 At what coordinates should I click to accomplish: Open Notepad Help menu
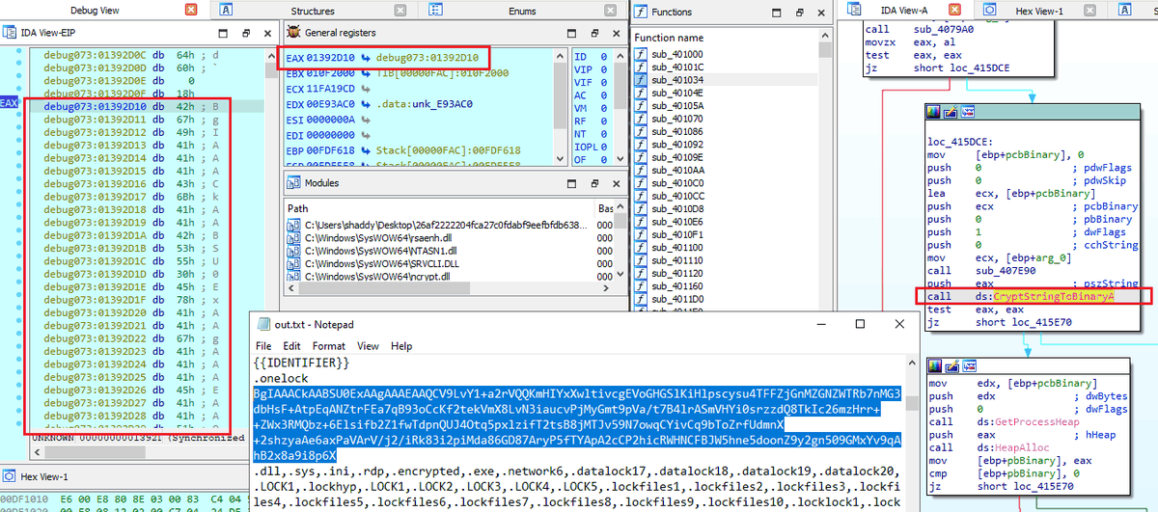(401, 345)
